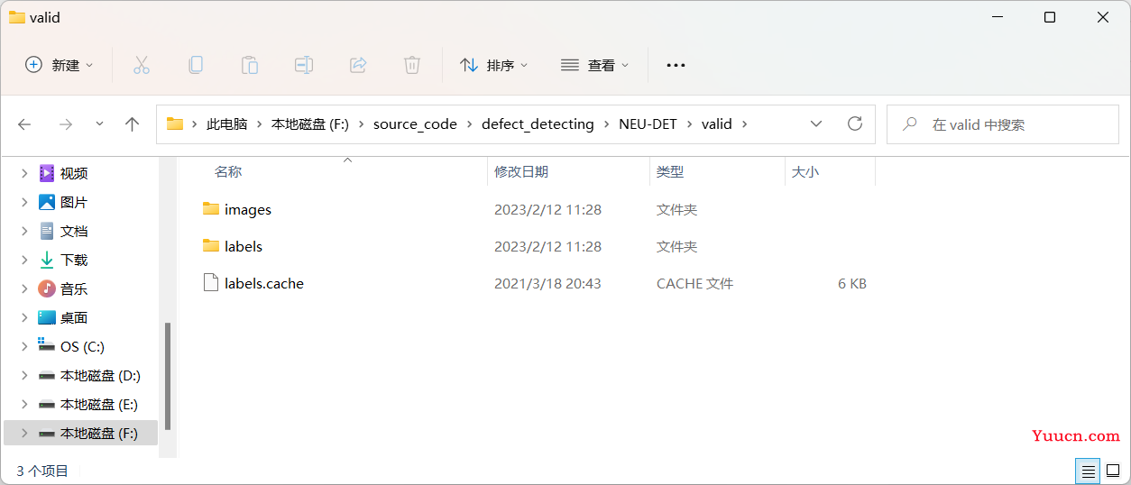1131x485 pixels.
Task: Expand chevron after valid breadcrumb
Action: [745, 124]
